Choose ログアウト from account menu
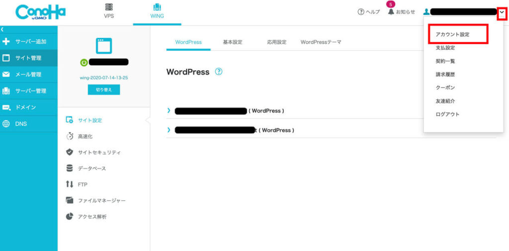This screenshot has height=251, width=509. pyautogui.click(x=447, y=114)
